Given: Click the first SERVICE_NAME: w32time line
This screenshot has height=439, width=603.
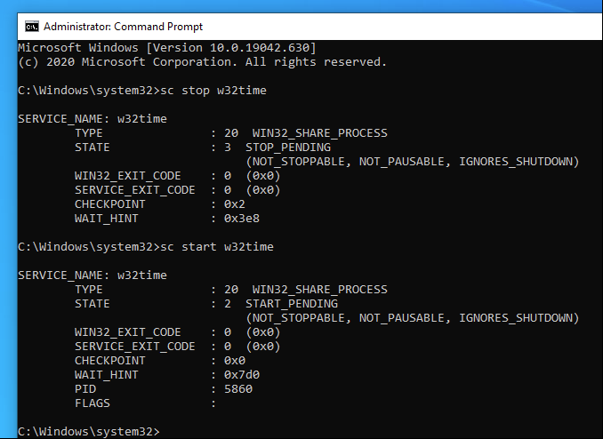Looking at the screenshot, I should tap(92, 119).
